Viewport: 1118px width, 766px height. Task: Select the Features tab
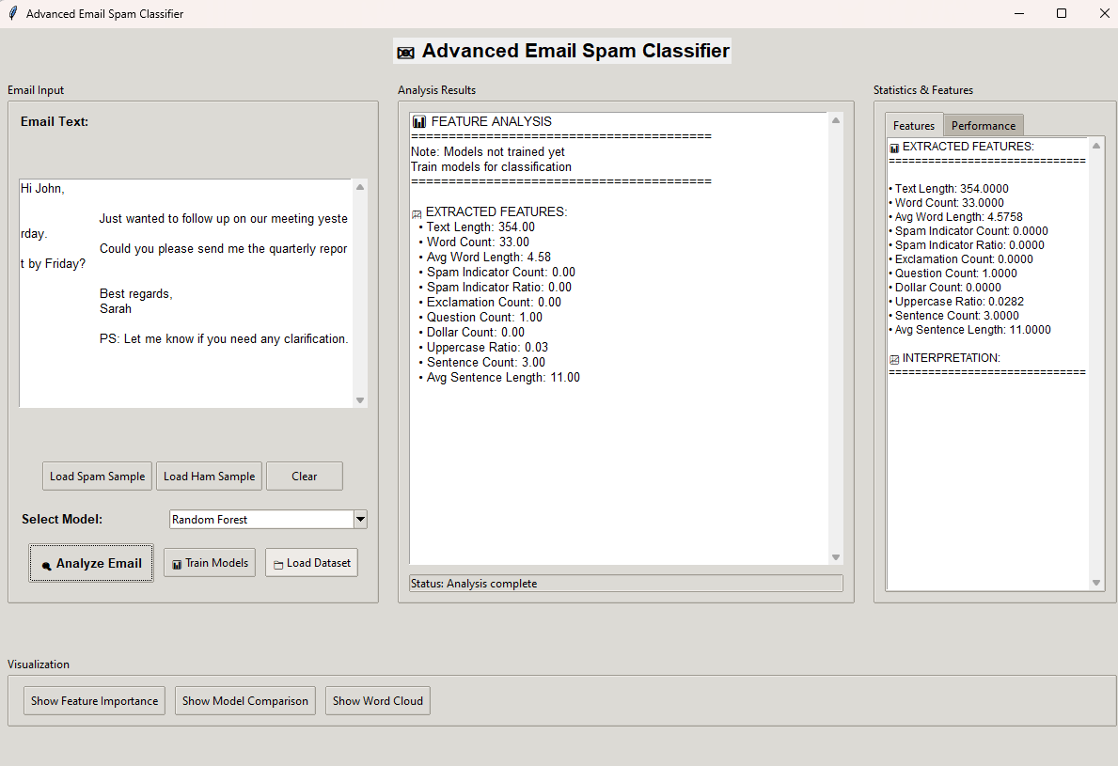913,126
